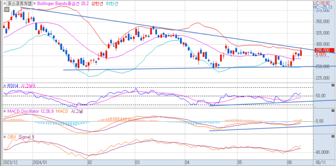Image resolution: width=336 pixels, height=166 pixels.
Task: Click the 350,000 price axis label
Action: 322,22
